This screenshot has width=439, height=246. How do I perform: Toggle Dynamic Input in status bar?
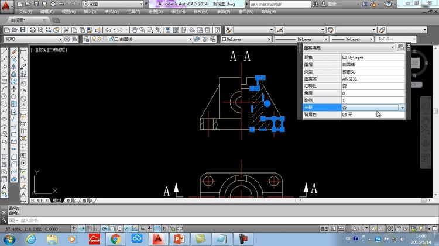click(142, 228)
